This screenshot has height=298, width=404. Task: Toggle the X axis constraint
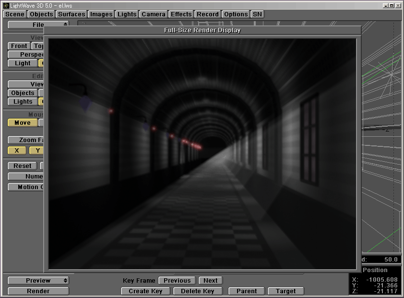[17, 151]
